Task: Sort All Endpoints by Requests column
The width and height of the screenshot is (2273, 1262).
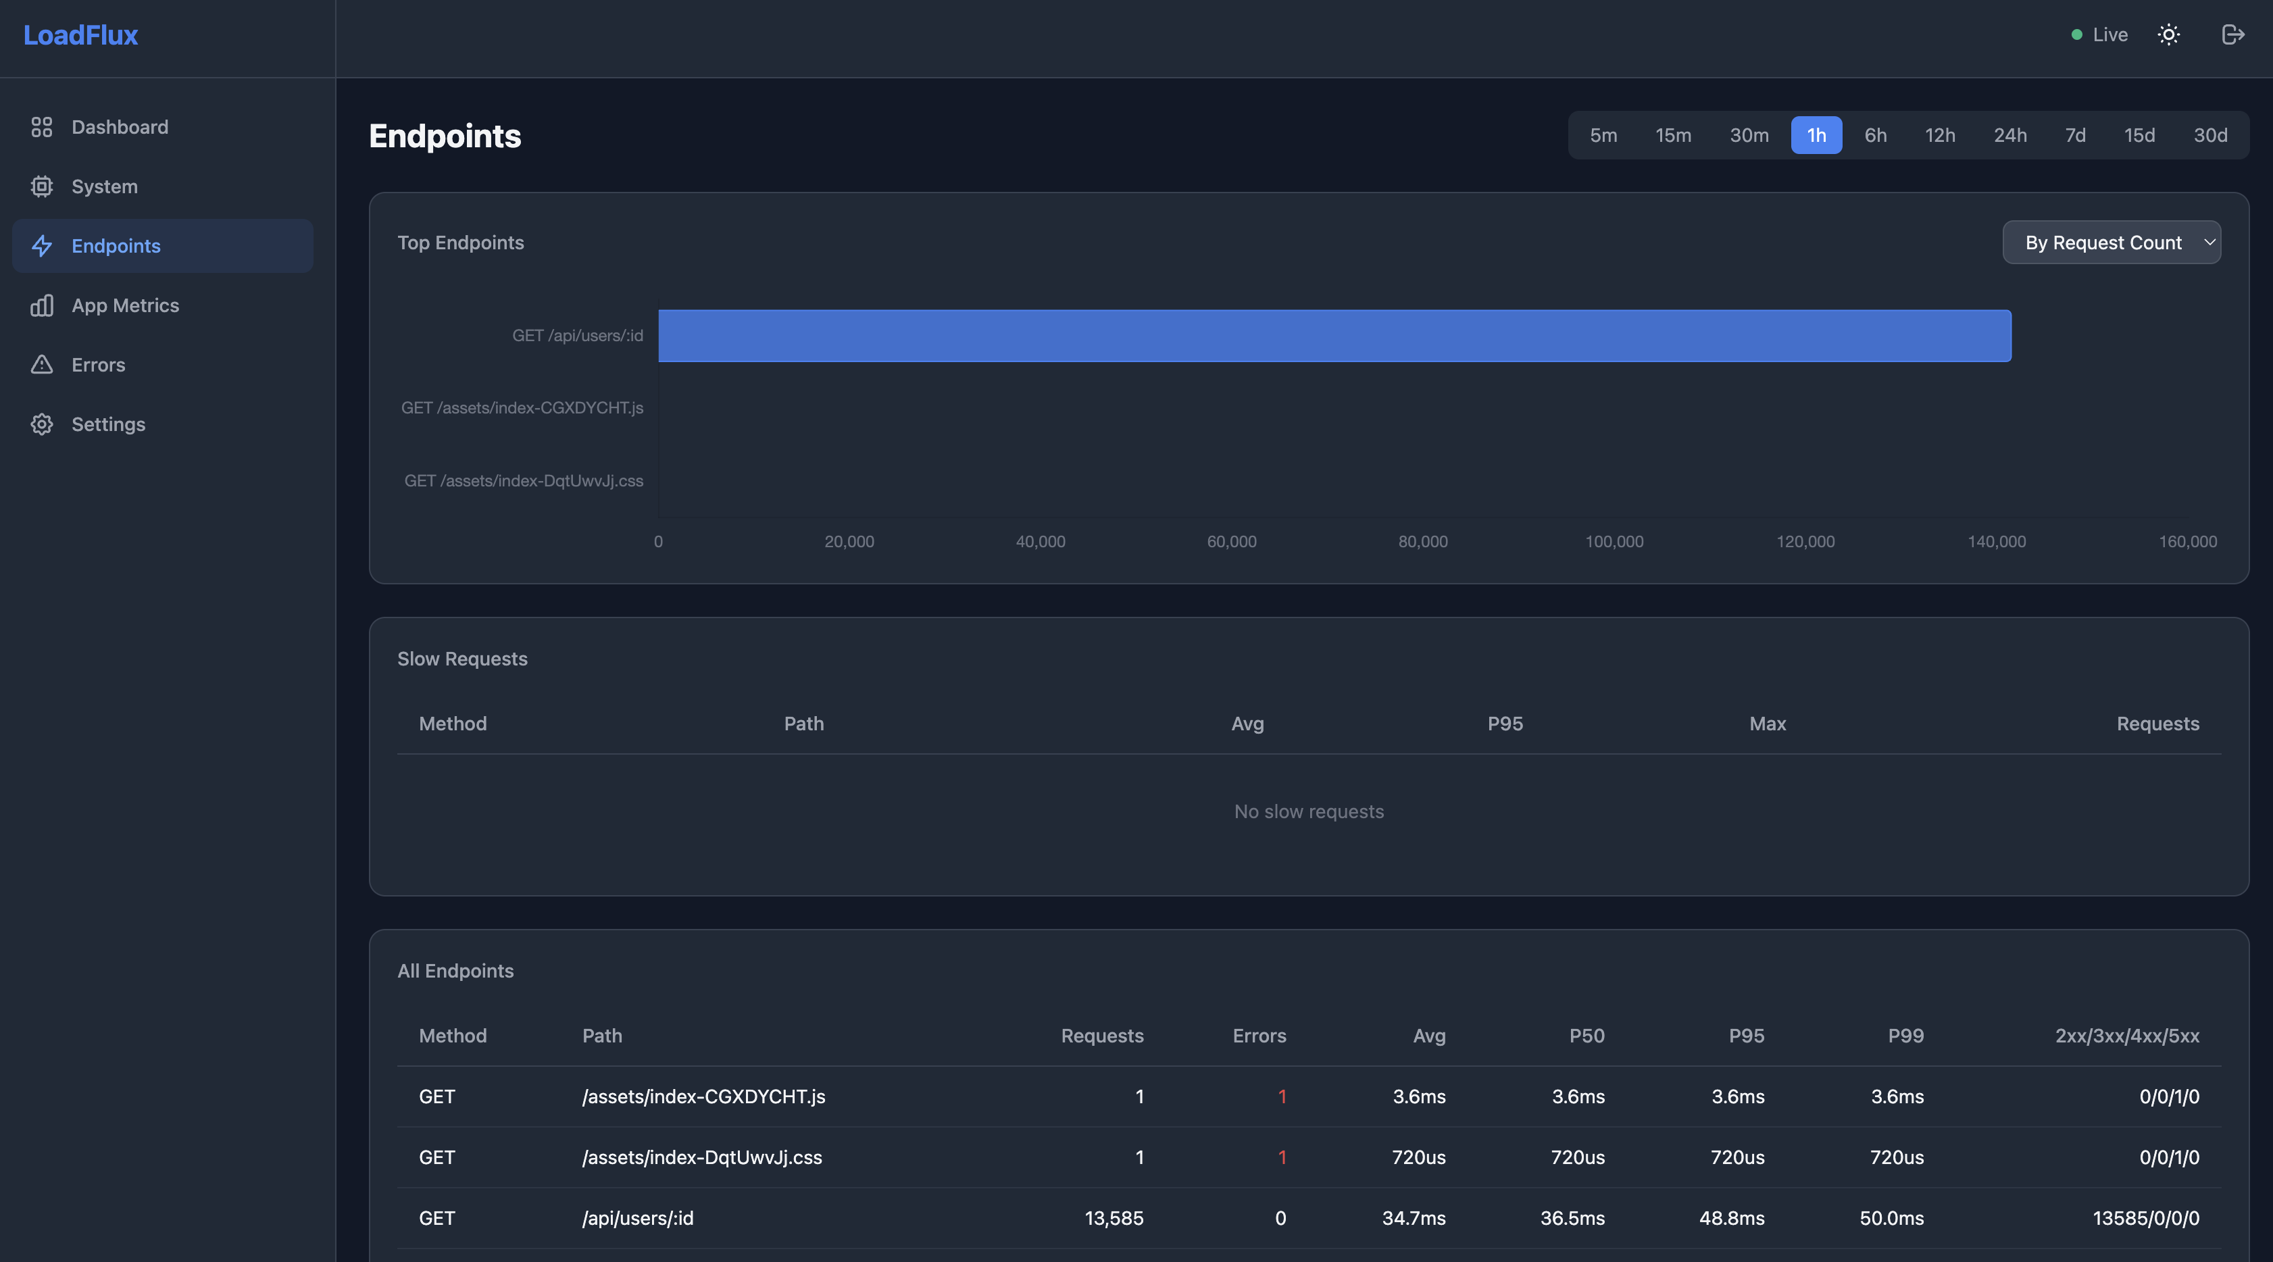Action: [x=1101, y=1035]
